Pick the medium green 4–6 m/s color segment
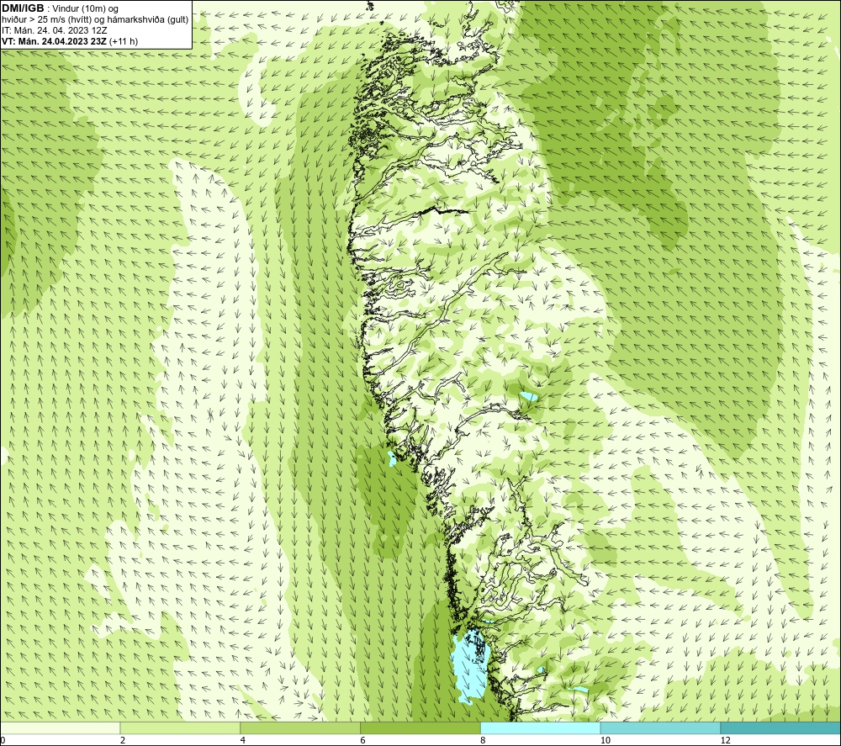 (x=300, y=727)
